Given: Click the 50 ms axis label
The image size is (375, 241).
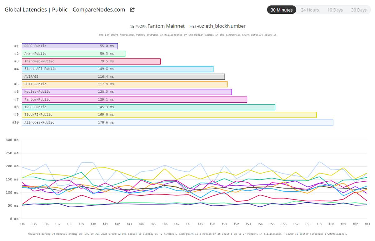Looking at the screenshot, I should click(x=14, y=205).
